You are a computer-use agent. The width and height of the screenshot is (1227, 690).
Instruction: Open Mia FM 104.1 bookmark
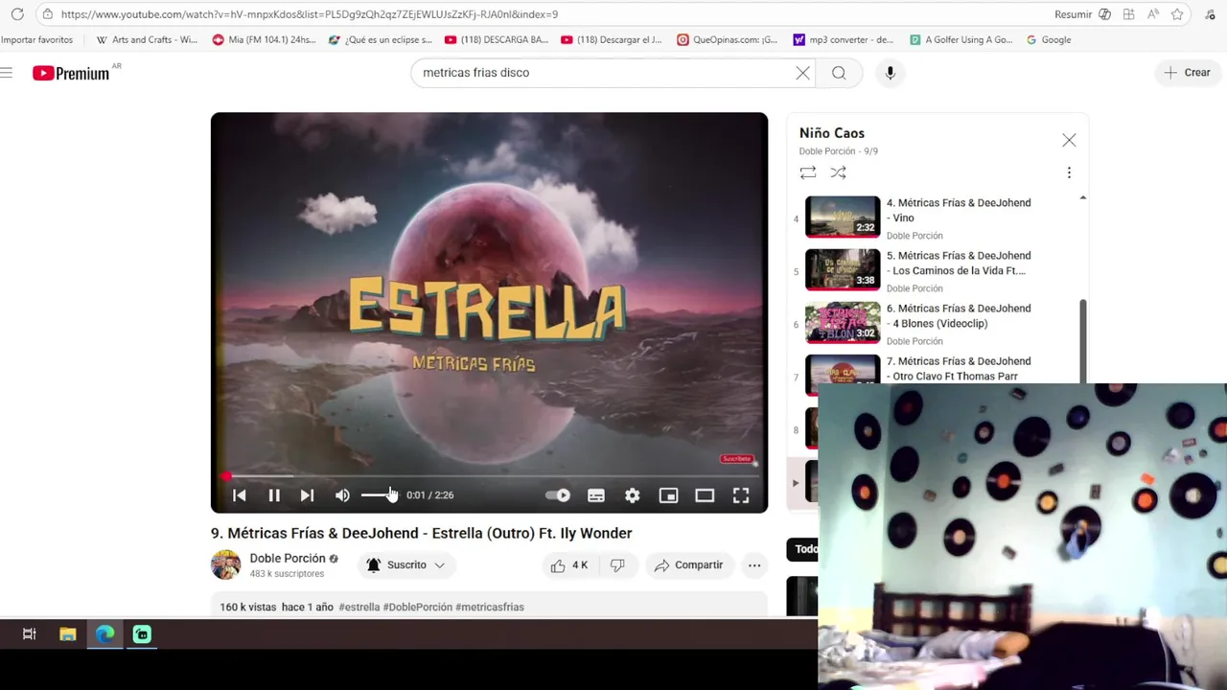click(x=264, y=40)
